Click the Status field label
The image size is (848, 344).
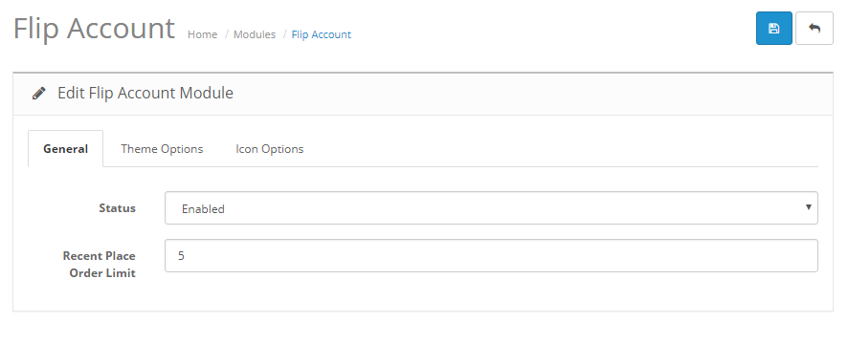pyautogui.click(x=118, y=208)
